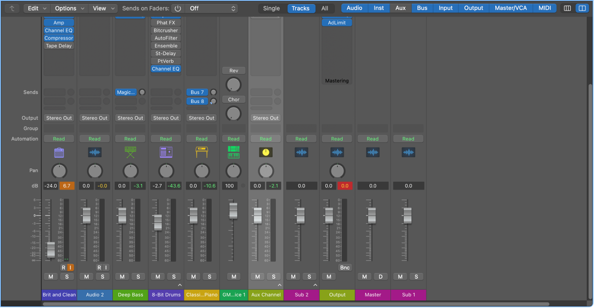Viewport: 594px width, 308px height.
Task: Switch to narrow channel strips view icon
Action: 567,8
